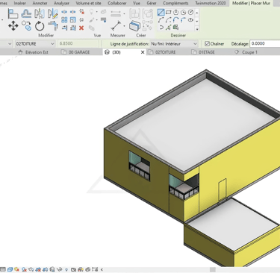
Task: Click the Rotate tool icon
Action: tap(40, 26)
